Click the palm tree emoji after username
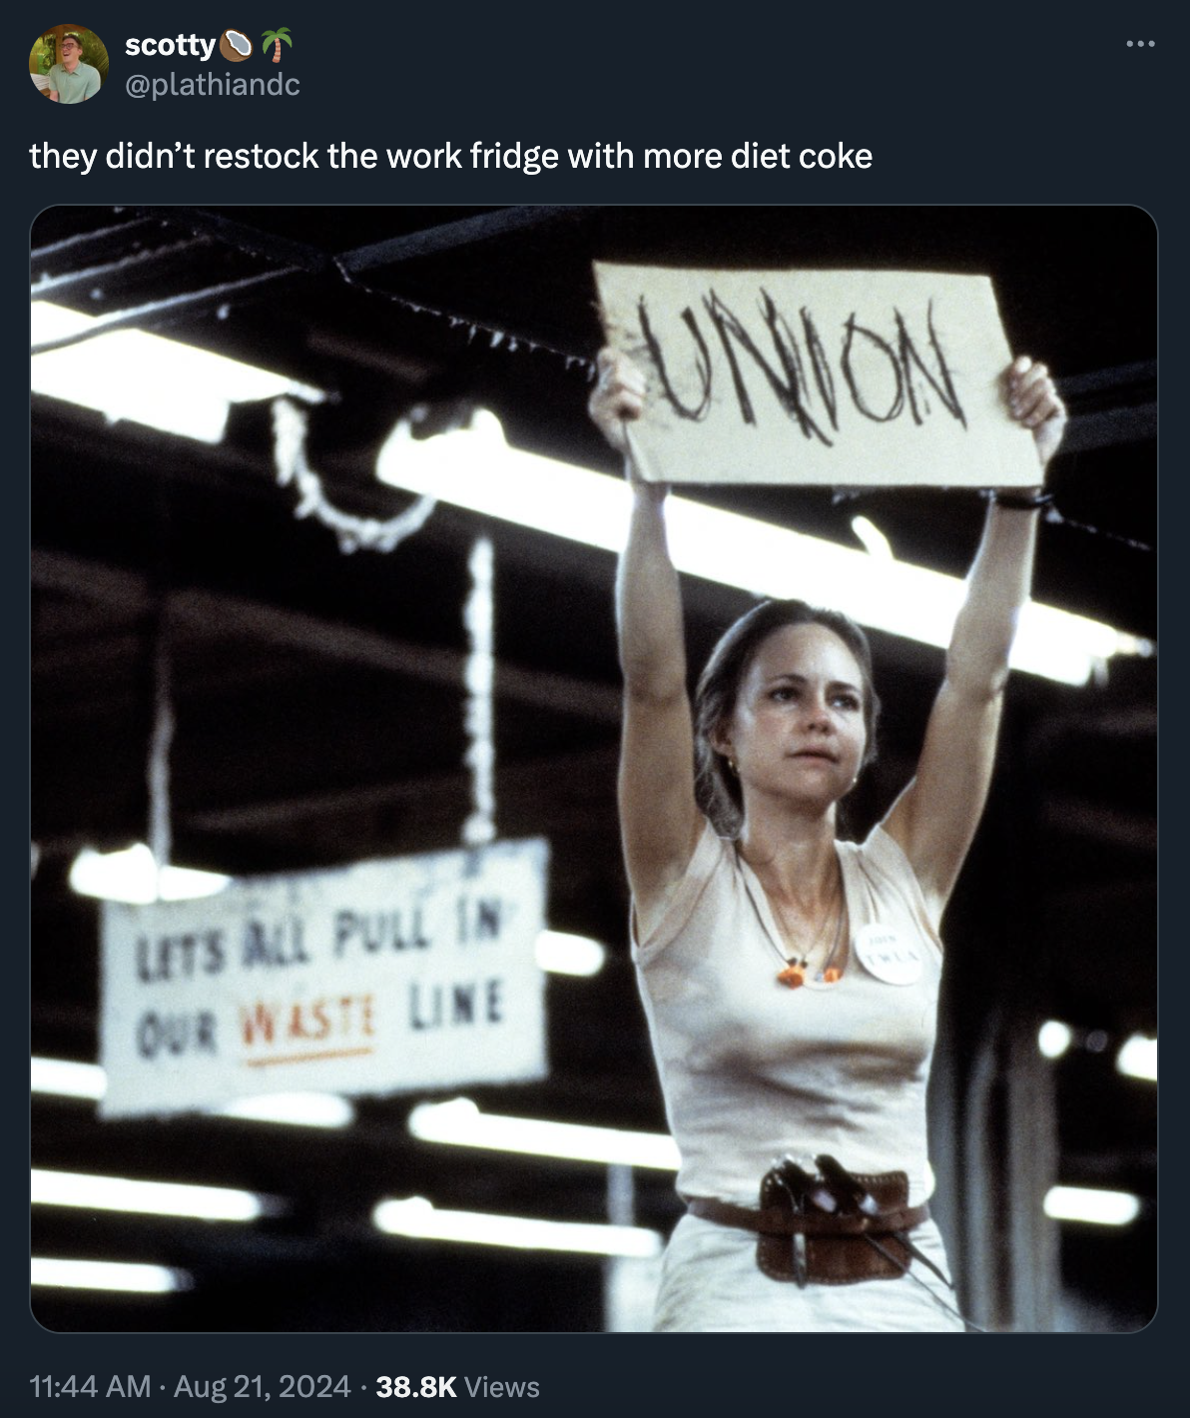This screenshot has height=1418, width=1190. click(x=277, y=44)
